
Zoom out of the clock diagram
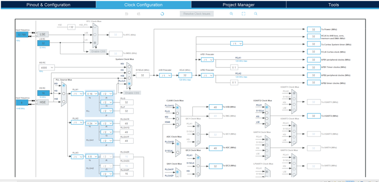(x=256, y=14)
